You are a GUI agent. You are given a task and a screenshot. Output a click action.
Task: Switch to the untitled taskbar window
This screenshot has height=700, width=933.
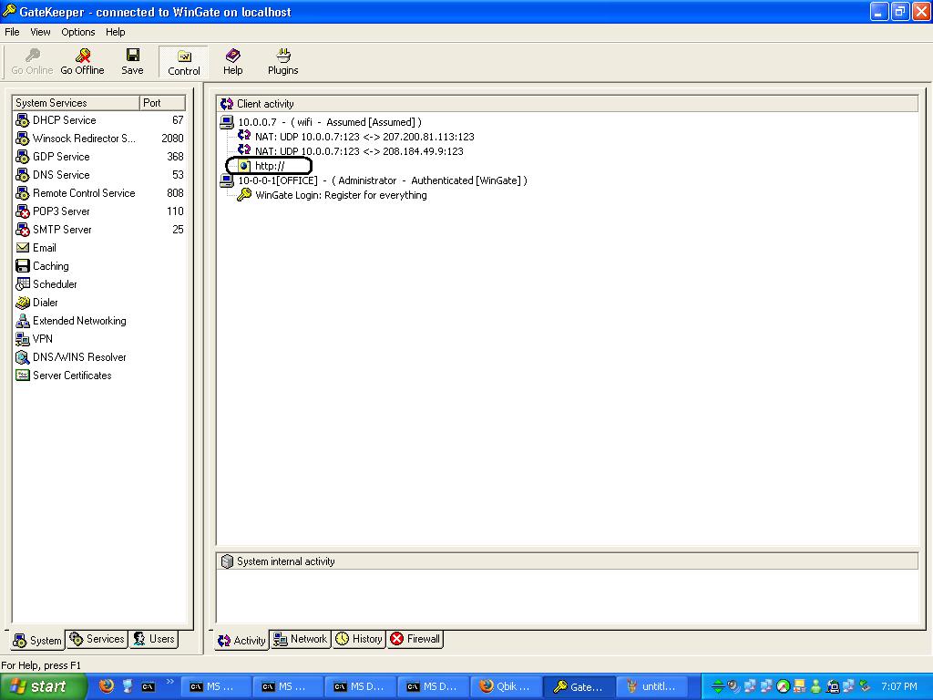click(652, 686)
